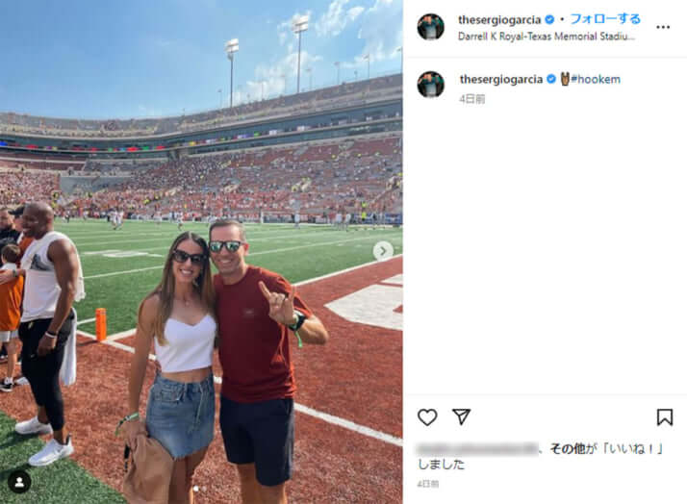Viewport: 687px width, 504px height.
Task: Click the 4日前 timestamp under the caption
Action: pos(471,98)
